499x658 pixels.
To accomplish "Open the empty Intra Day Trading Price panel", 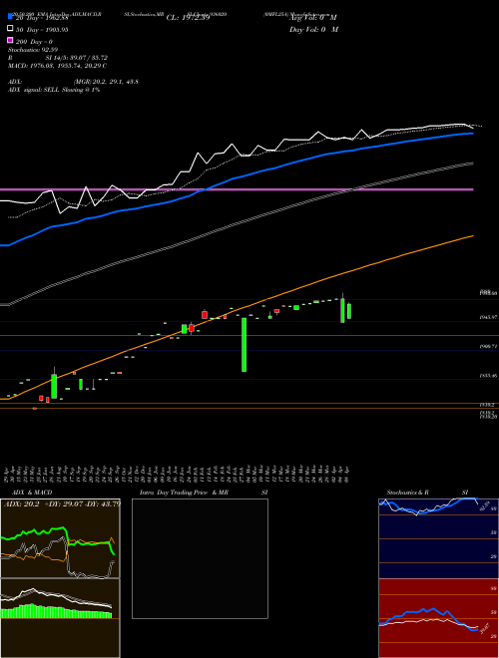I will tap(200, 558).
